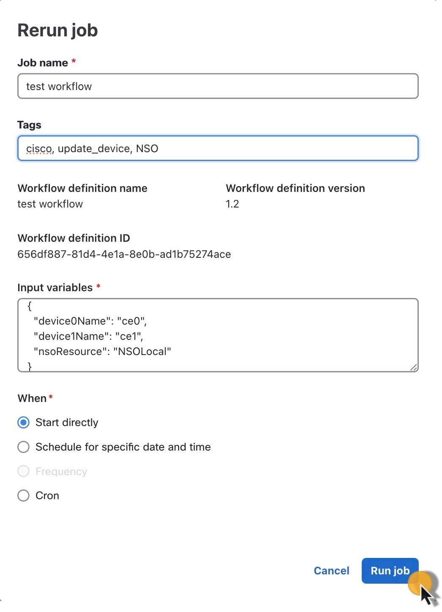Click the Rerun job dialog title
The height and width of the screenshot is (612, 442).
[x=57, y=30]
